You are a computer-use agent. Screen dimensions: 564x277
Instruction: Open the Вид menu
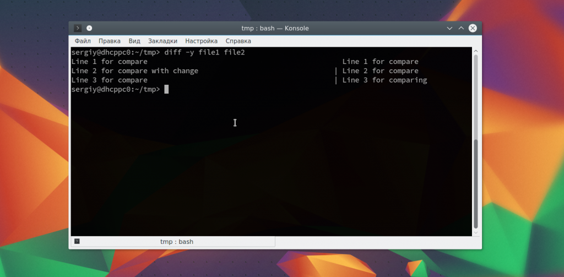tap(134, 41)
